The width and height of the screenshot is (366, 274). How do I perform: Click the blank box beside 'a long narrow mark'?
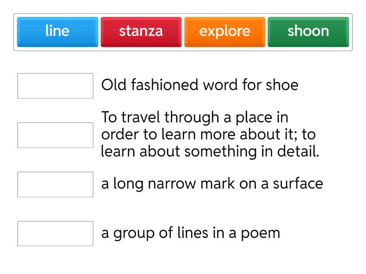coord(55,184)
